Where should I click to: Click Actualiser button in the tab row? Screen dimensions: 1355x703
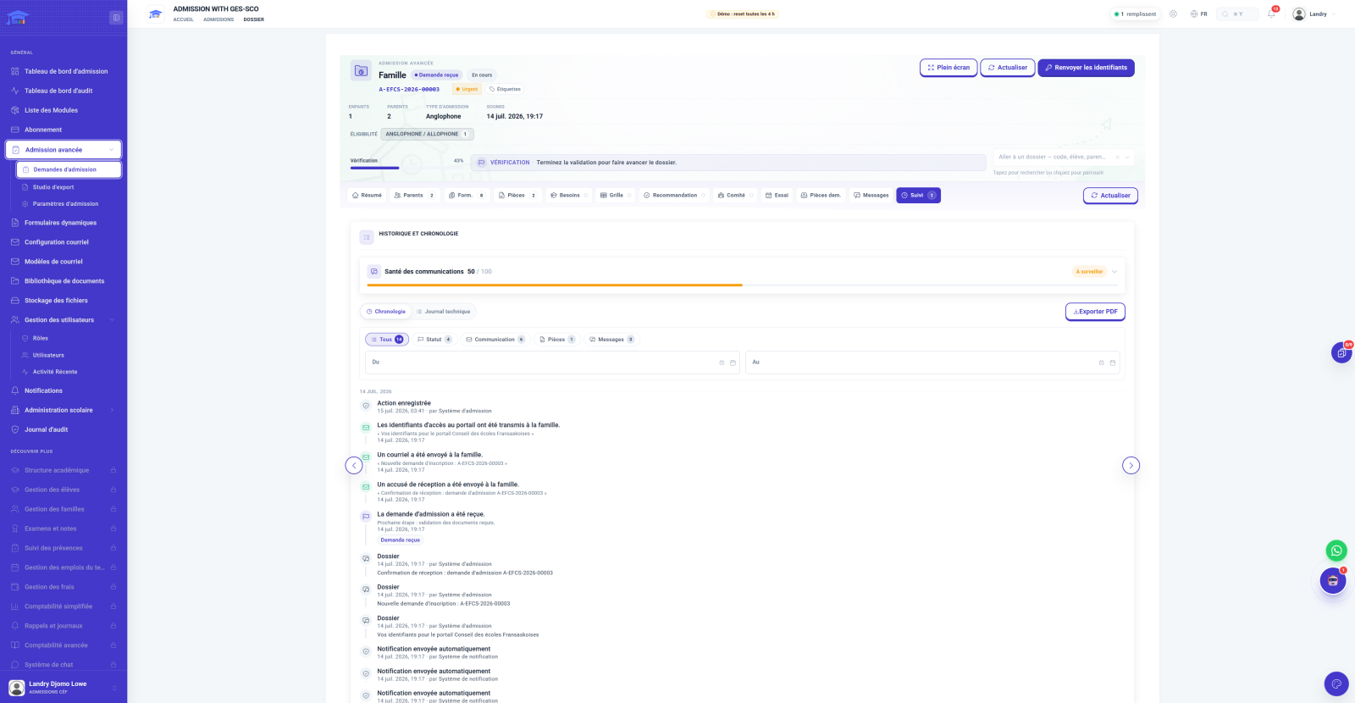pyautogui.click(x=1110, y=196)
